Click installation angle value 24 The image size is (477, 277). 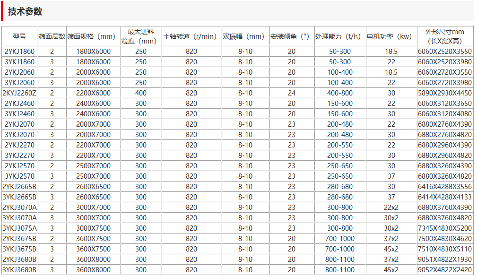tap(292, 93)
